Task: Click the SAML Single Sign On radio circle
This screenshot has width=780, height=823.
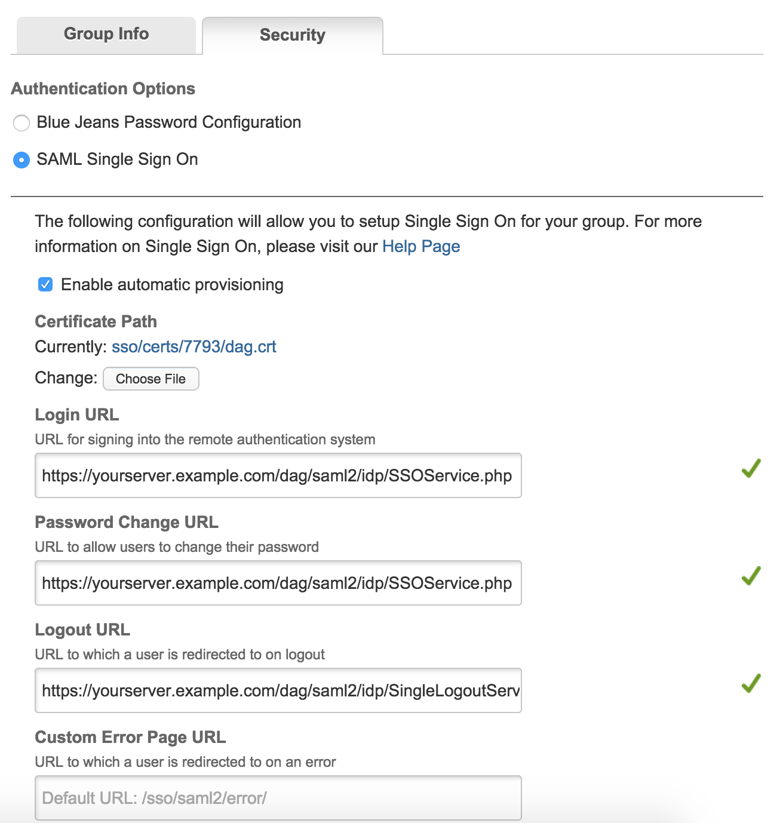Action: click(22, 159)
